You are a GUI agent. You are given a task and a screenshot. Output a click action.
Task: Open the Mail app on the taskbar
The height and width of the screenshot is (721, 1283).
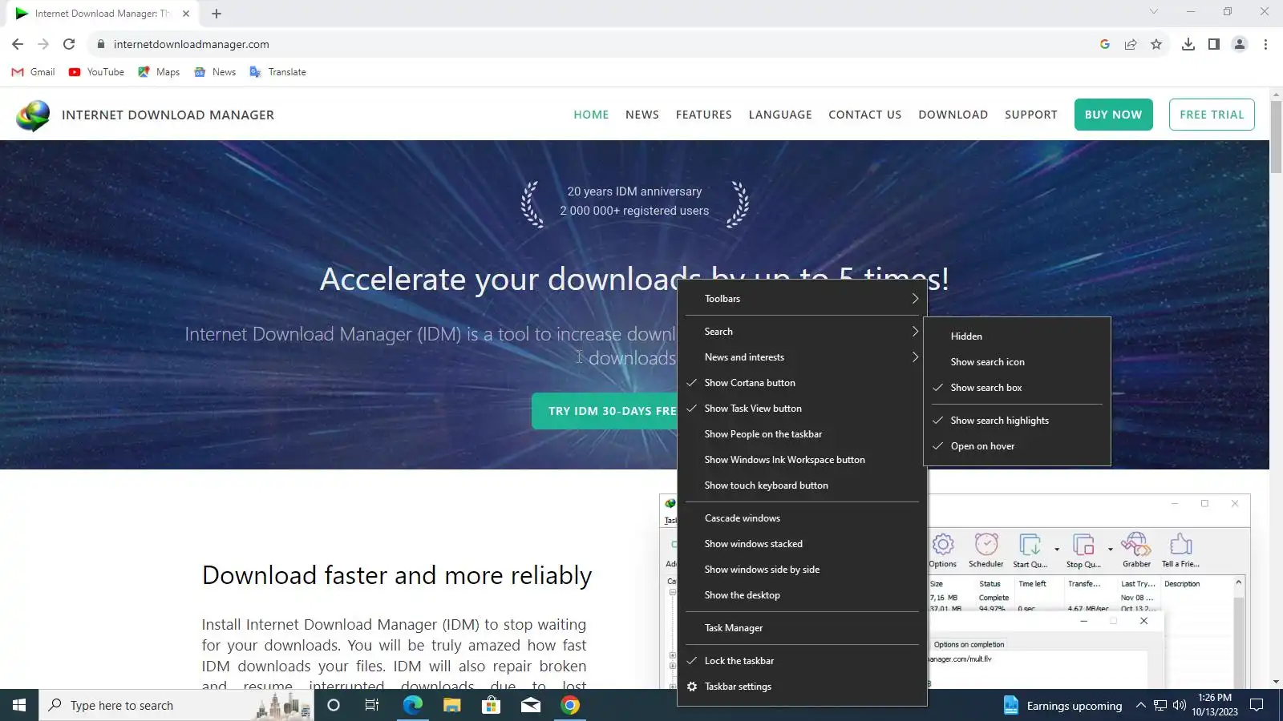(x=531, y=705)
